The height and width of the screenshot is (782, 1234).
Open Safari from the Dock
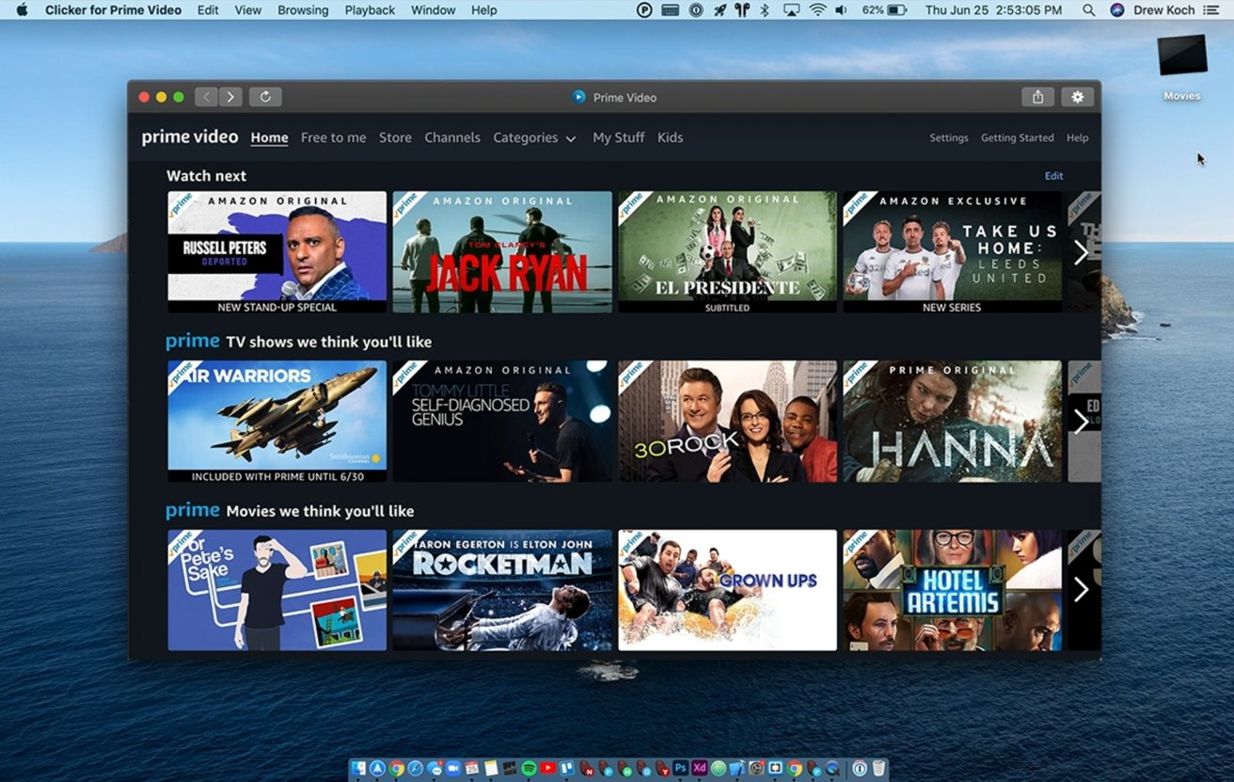(x=416, y=769)
